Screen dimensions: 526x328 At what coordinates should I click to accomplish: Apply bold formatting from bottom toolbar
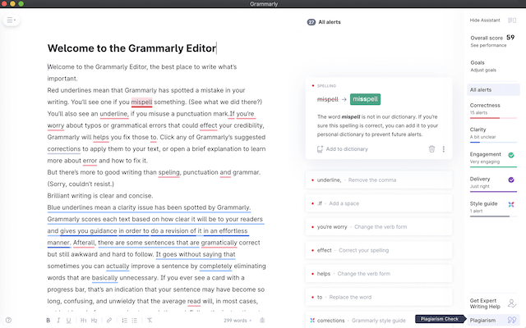pyautogui.click(x=48, y=320)
